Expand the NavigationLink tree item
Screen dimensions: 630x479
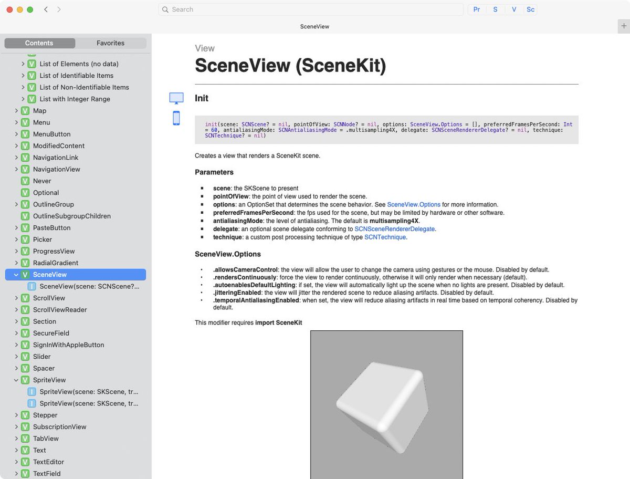[x=16, y=158]
